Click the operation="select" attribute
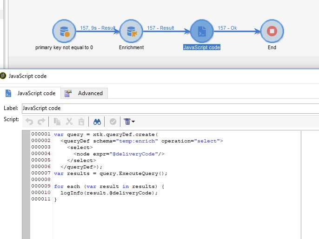The width and height of the screenshot is (319, 239). (191, 141)
